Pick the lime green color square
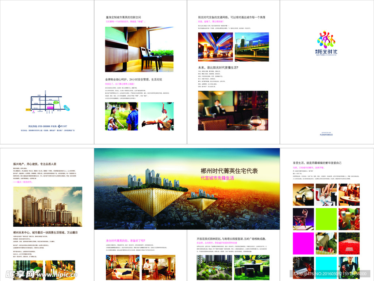This screenshot has width=374, height=281. point(326,219)
